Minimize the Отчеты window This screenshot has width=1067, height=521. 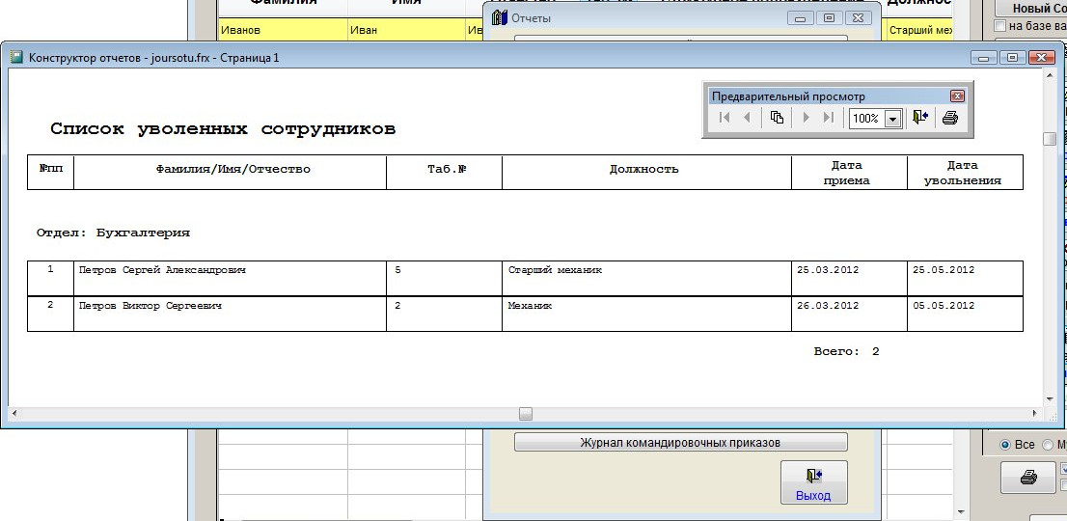[801, 18]
